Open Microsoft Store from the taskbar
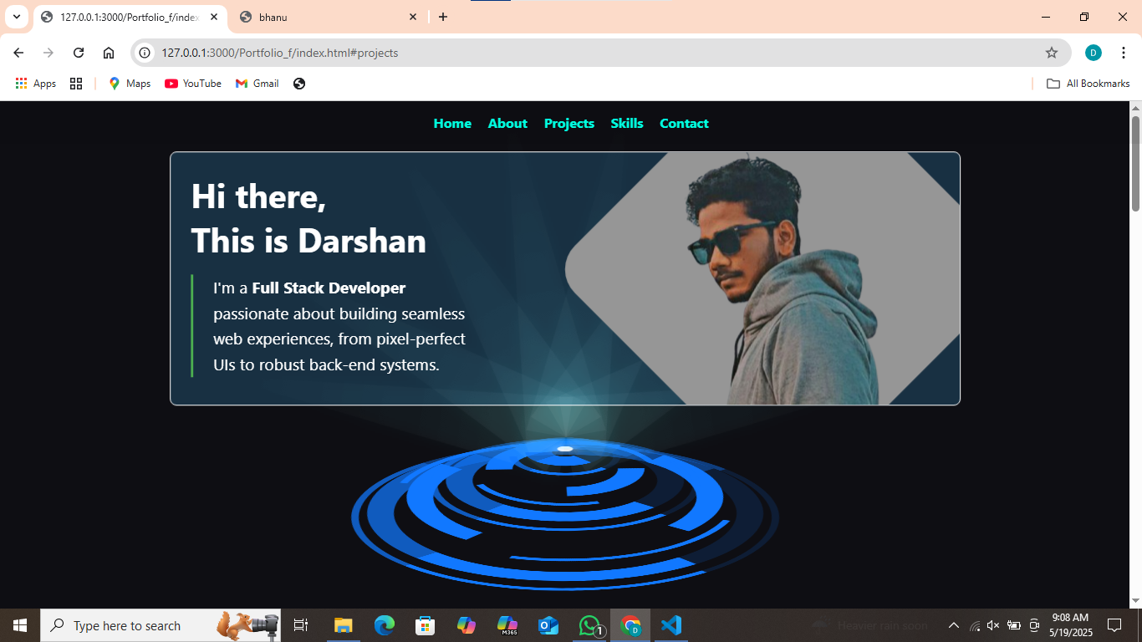Image resolution: width=1142 pixels, height=642 pixels. pyautogui.click(x=426, y=625)
